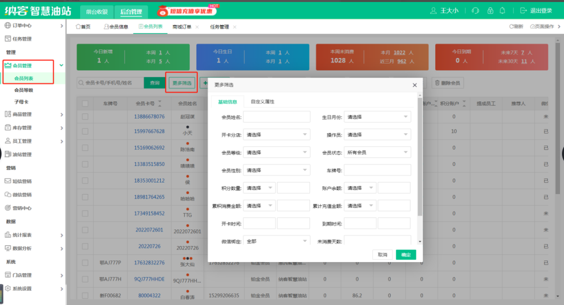Confirm the filter with 确定
564x305 pixels.
click(x=406, y=254)
